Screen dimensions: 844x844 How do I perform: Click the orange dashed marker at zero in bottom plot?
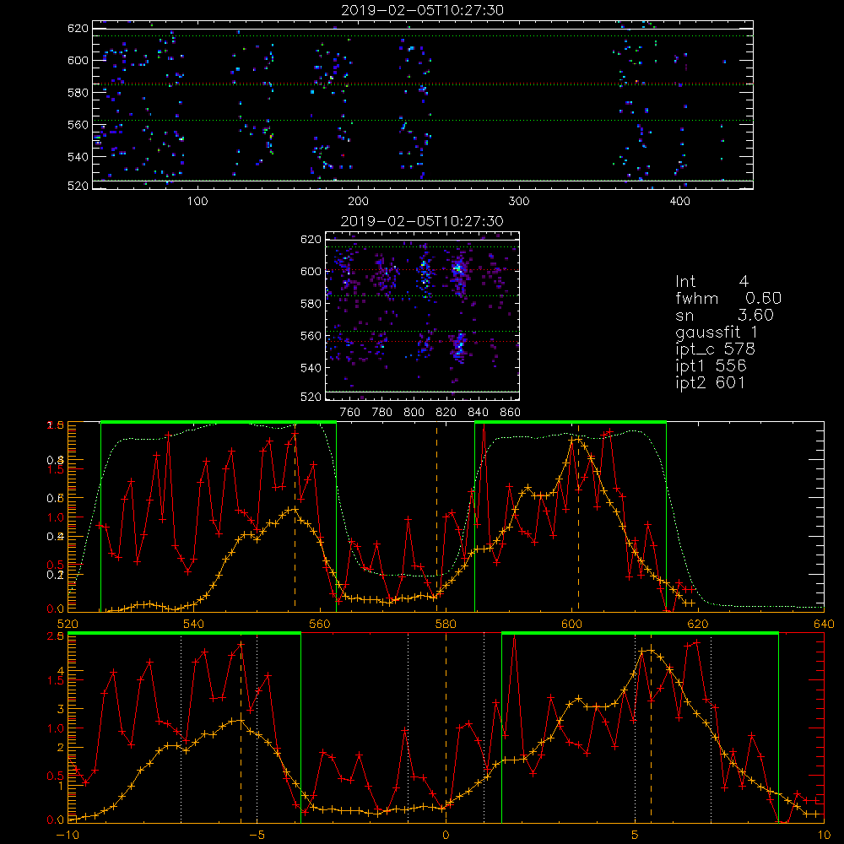[446, 728]
